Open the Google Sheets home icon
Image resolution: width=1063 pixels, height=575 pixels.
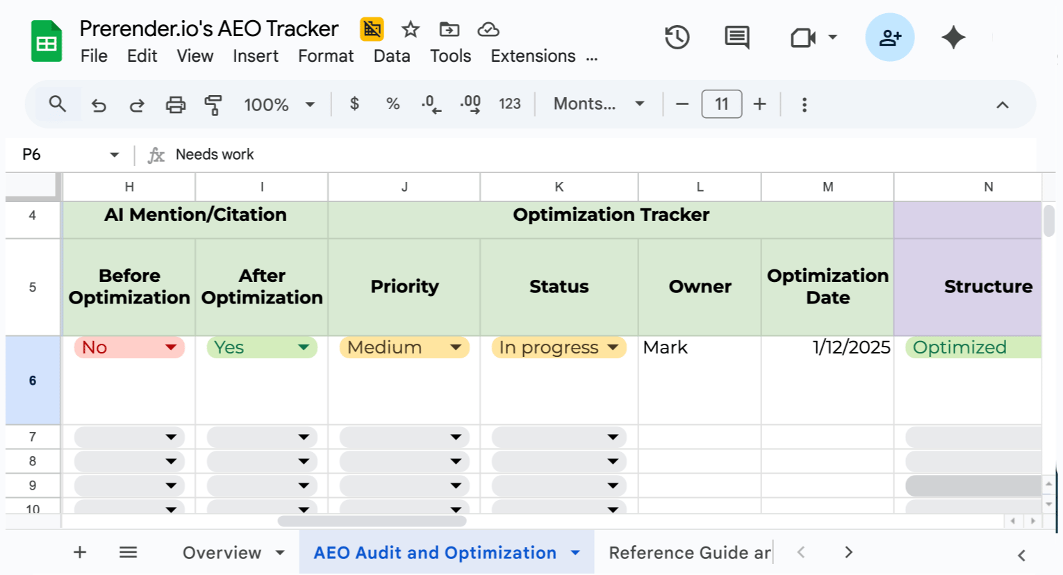pos(47,42)
